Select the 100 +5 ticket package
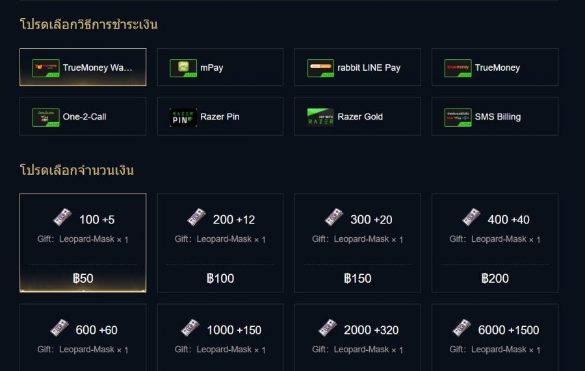 [83, 242]
